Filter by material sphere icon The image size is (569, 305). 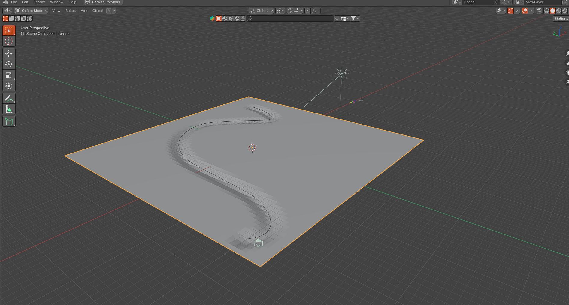(225, 19)
